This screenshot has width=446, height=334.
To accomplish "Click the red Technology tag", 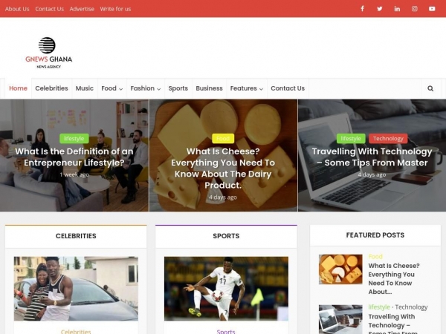I will point(388,139).
